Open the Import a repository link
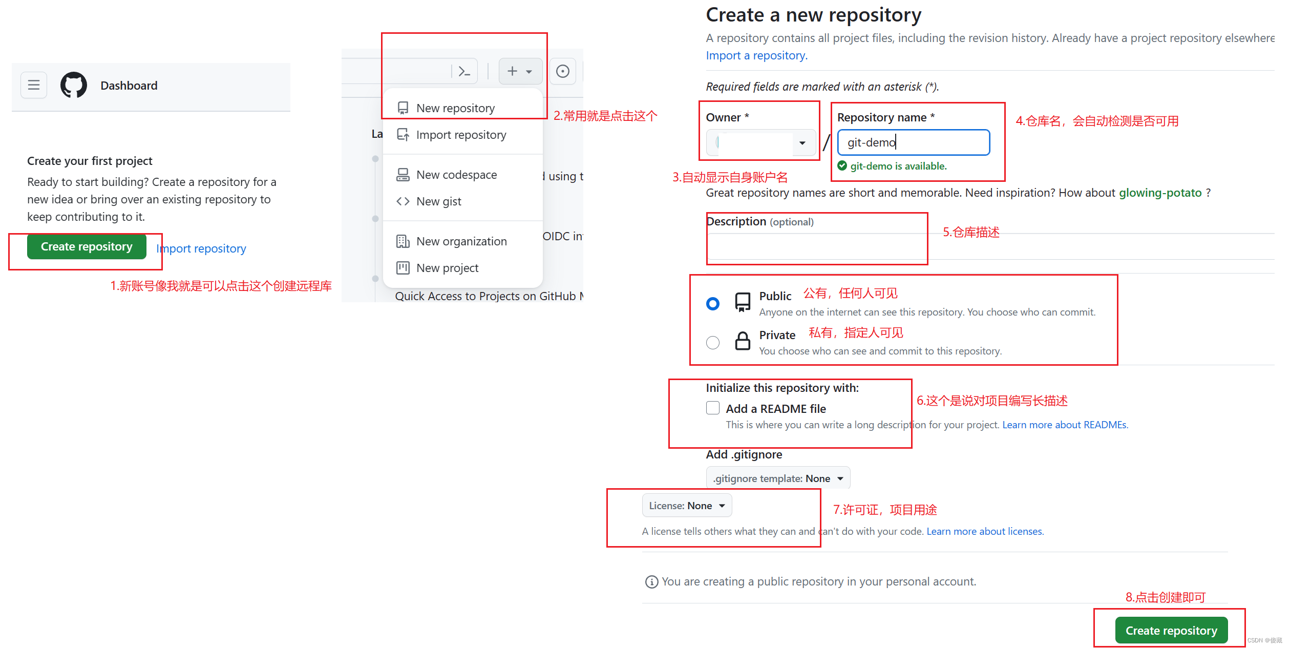The width and height of the screenshot is (1290, 648). (x=756, y=55)
